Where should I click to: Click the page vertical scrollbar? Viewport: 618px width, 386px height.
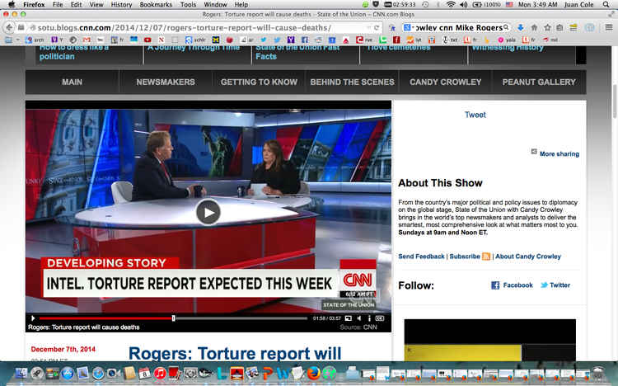pyautogui.click(x=614, y=101)
